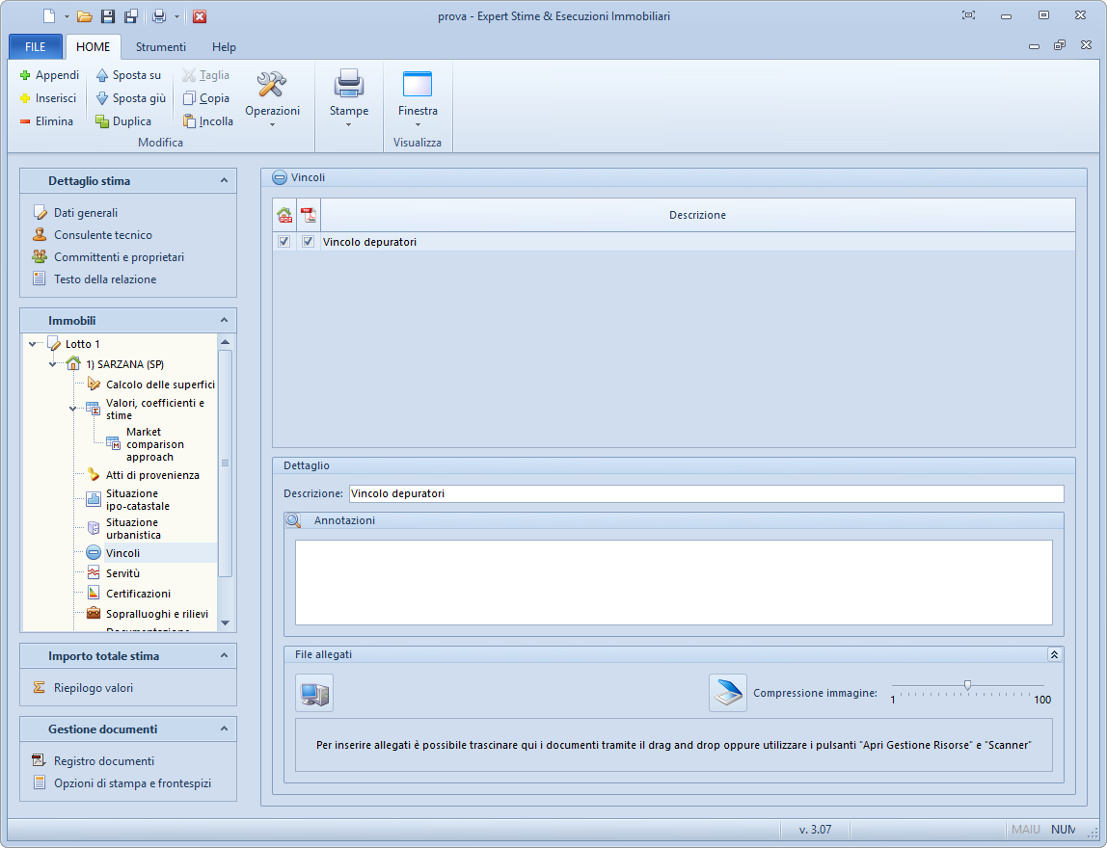Select Servitù in the Immobili tree
Image resolution: width=1107 pixels, height=848 pixels.
tap(122, 573)
